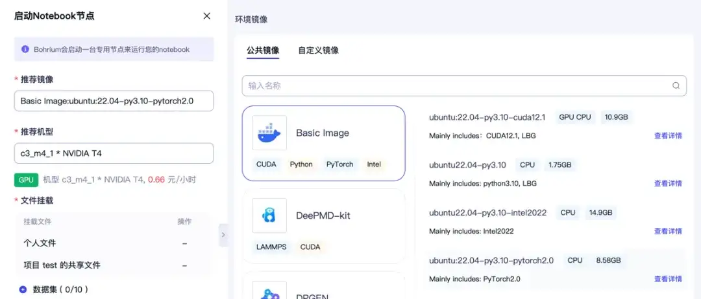Viewport: 701px width, 299px height.
Task: Click the 14.9GB size badge
Action: click(x=600, y=212)
